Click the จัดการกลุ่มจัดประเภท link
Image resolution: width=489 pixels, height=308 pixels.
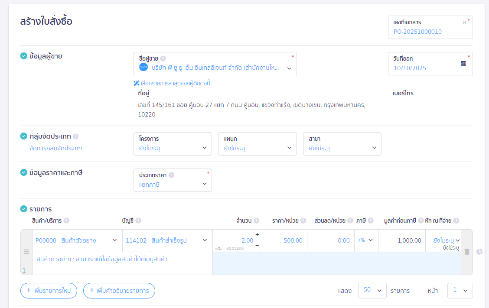pyautogui.click(x=55, y=148)
